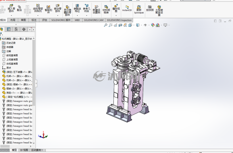Open the ConfigurationManager tab icon

[16, 29]
